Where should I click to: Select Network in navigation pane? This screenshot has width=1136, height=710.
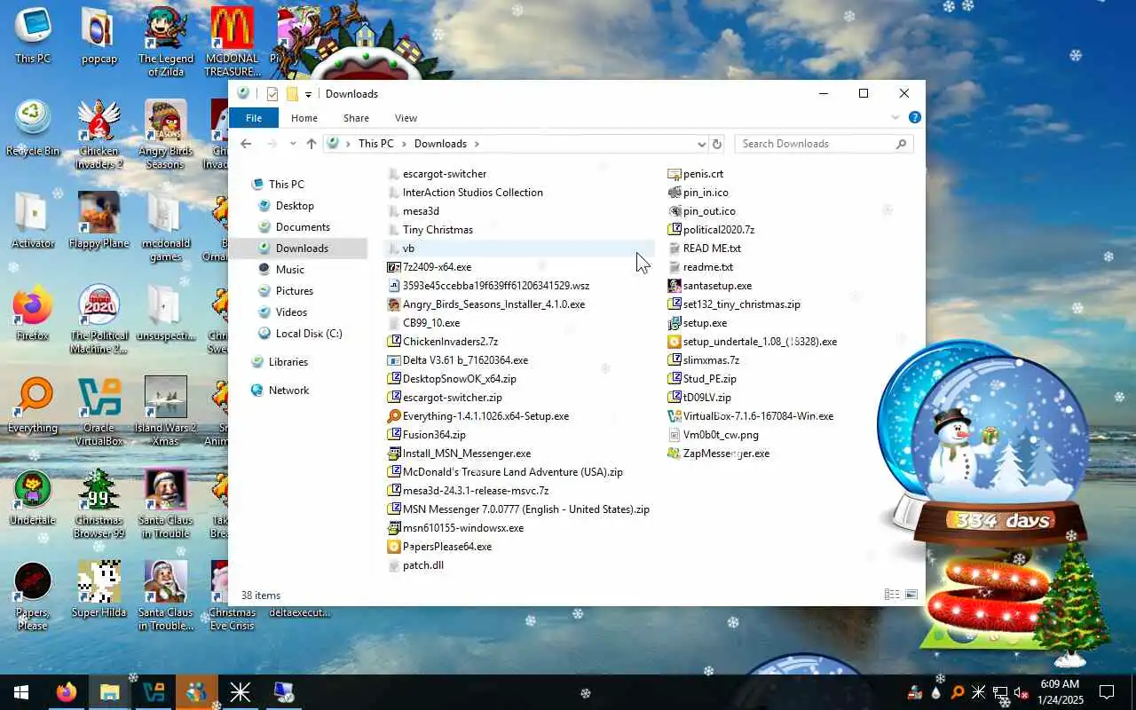[x=288, y=390]
